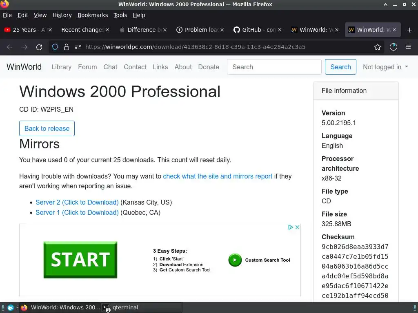Screen dimensions: 418x313
Task: Open the new tab plus button
Action: (410, 30)
